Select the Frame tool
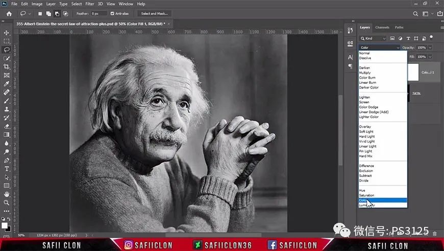This screenshot has height=251, width=444. (x=7, y=75)
